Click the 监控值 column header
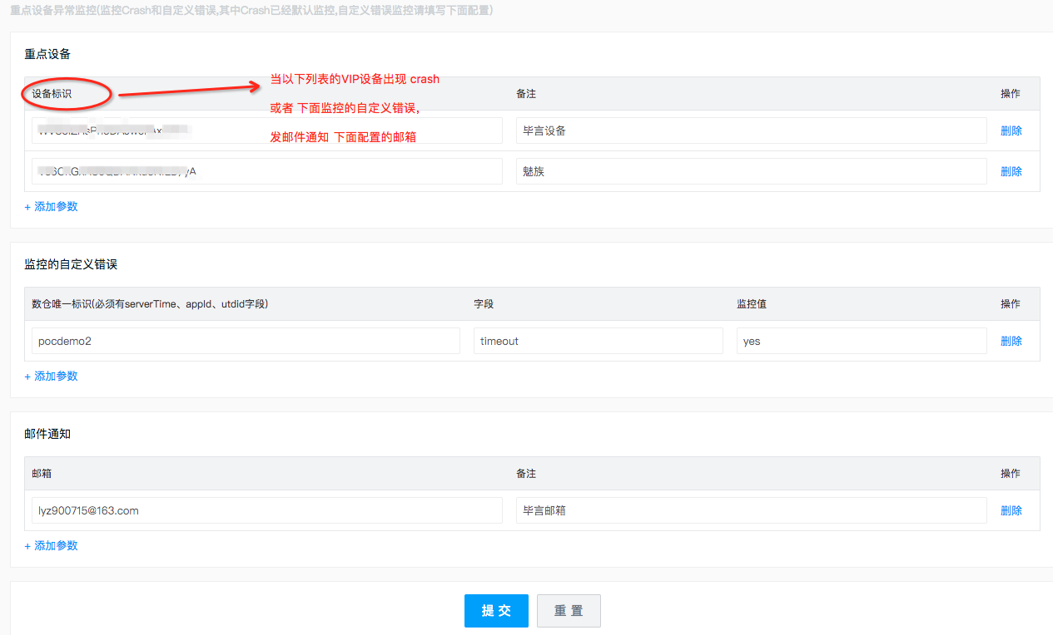Screen dimensions: 1053x635 (x=752, y=304)
